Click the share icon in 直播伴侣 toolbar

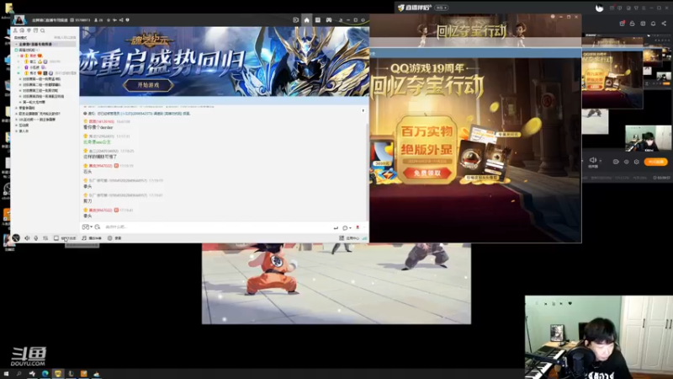click(664, 24)
